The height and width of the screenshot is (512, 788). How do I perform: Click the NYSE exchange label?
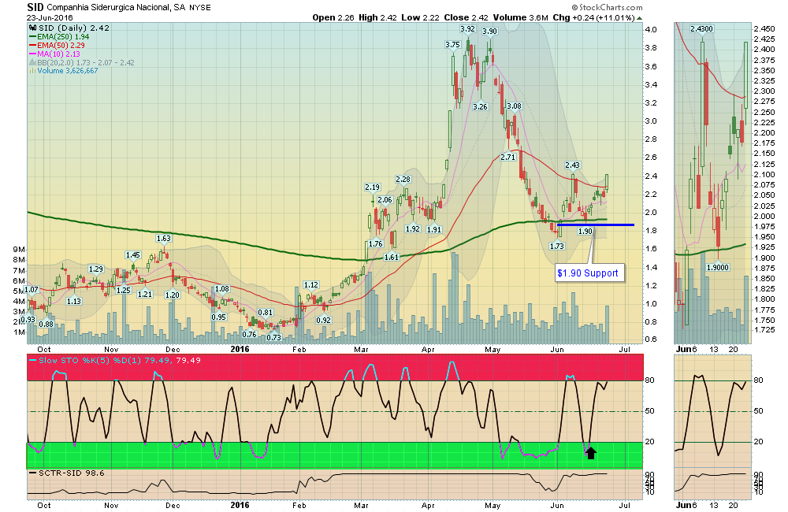click(200, 8)
